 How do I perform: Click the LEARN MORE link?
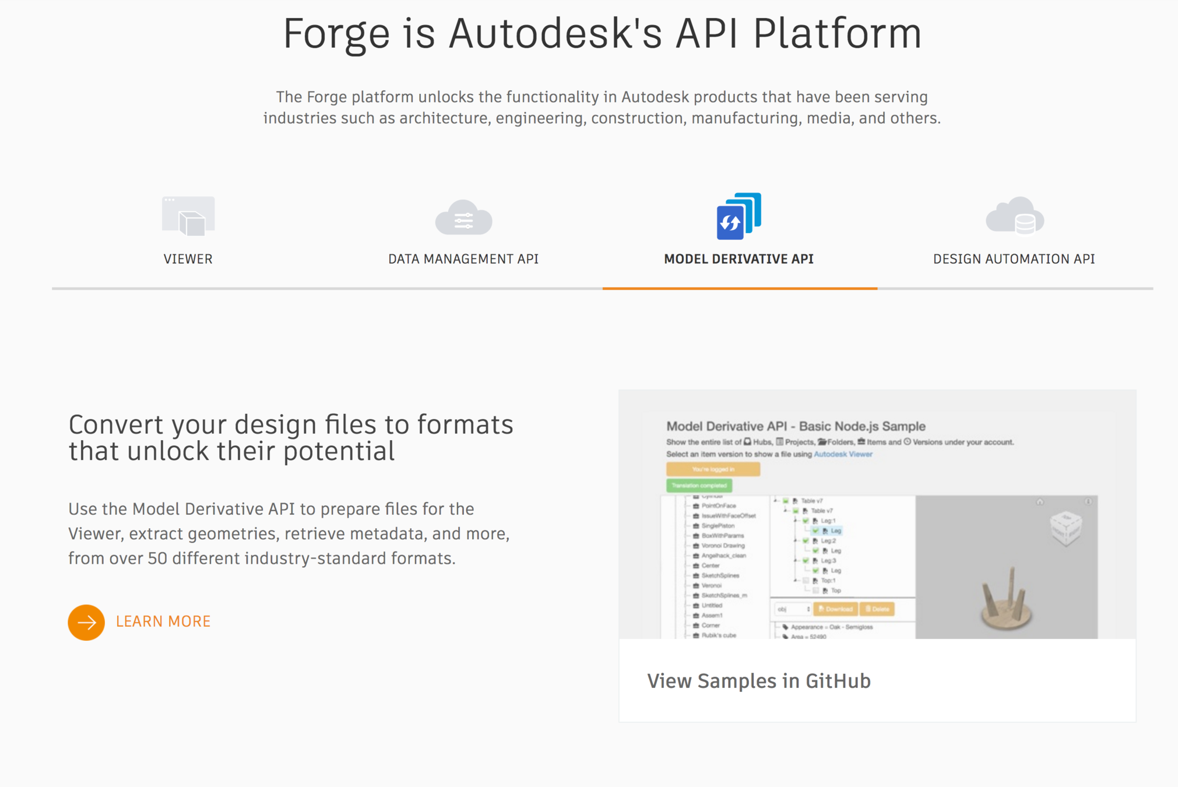click(x=163, y=621)
